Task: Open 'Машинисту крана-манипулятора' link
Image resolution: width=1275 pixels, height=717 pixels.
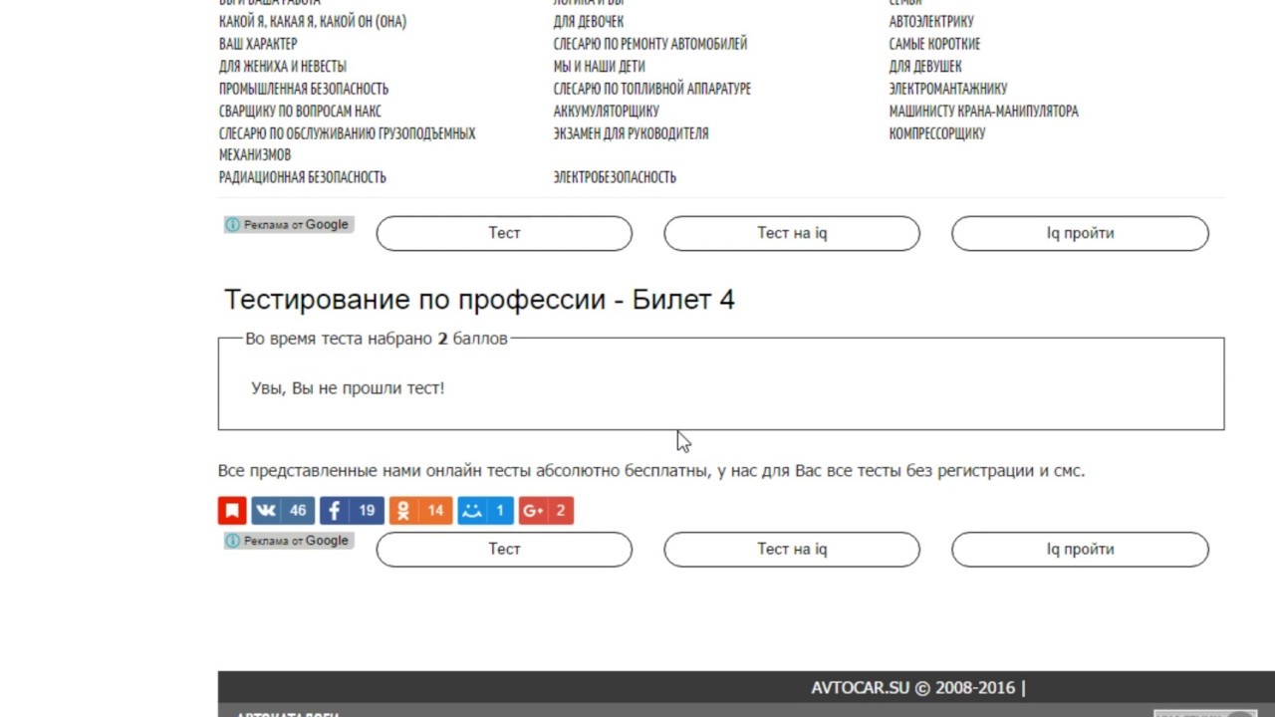Action: pyautogui.click(x=984, y=112)
